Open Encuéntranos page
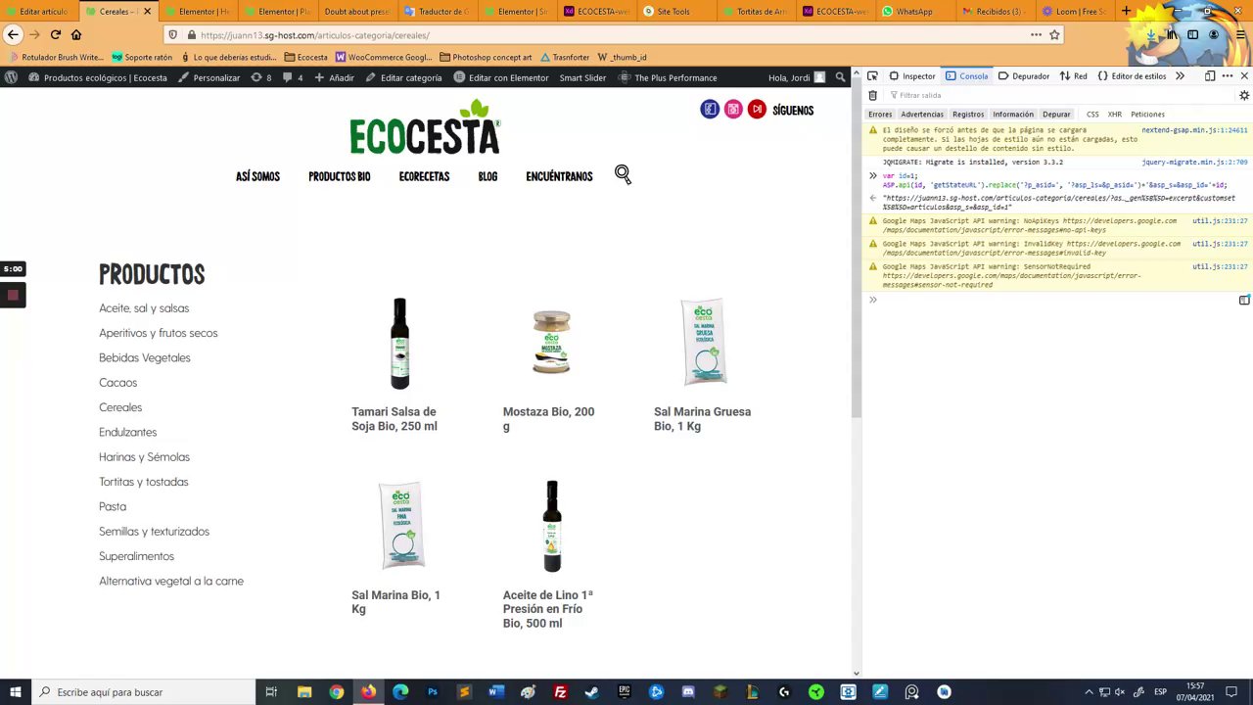This screenshot has width=1253, height=705. tap(559, 176)
